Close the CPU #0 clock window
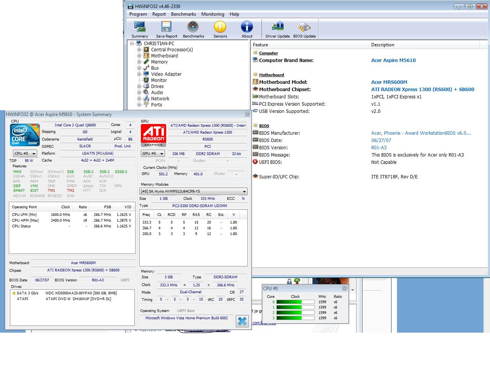The image size is (490, 392). pos(345,289)
